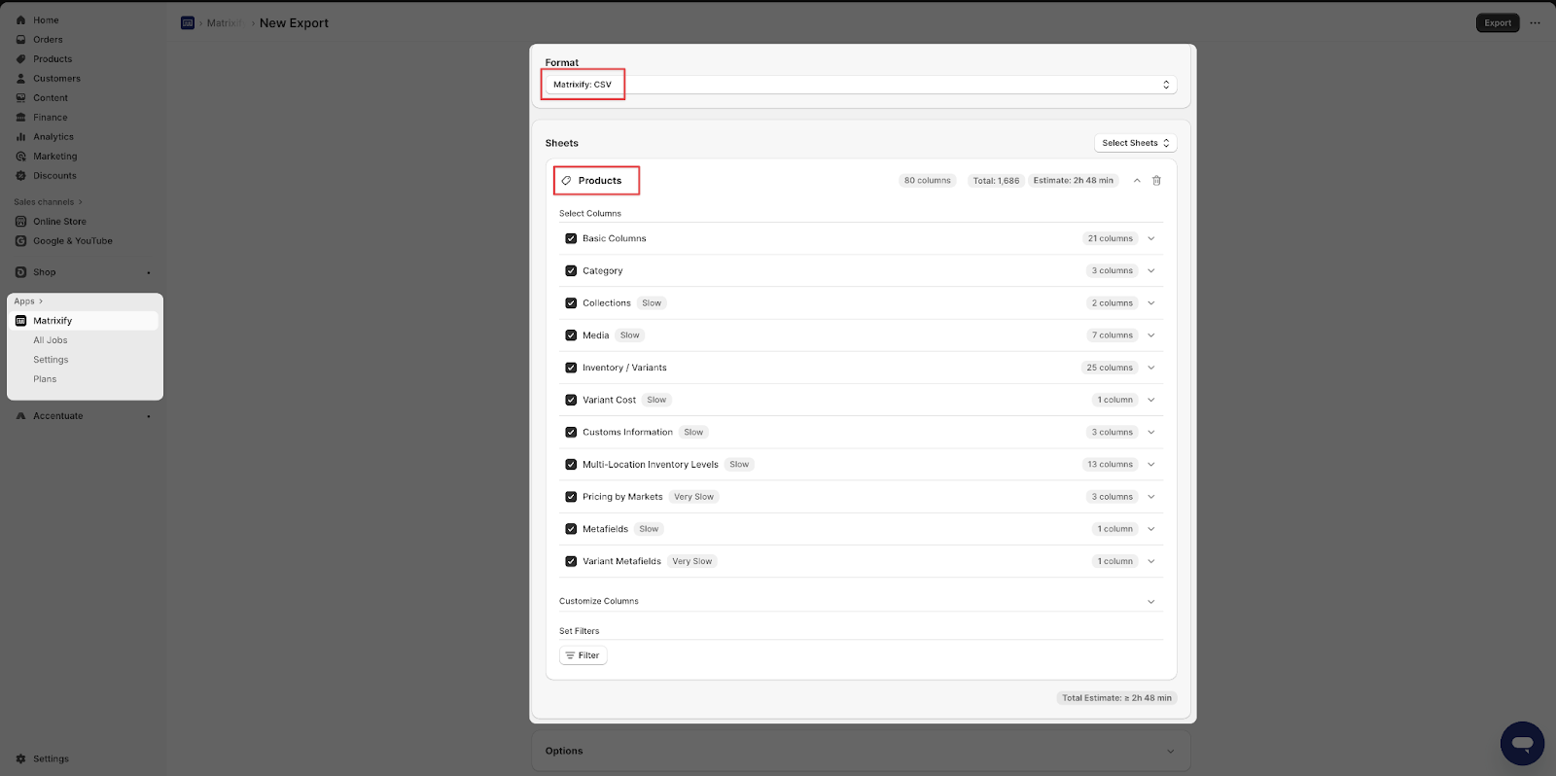Open All Jobs under Matrixify

51,340
